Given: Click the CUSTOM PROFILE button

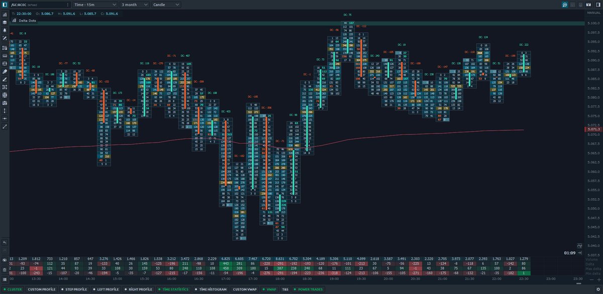Looking at the screenshot, I should 42,289.
